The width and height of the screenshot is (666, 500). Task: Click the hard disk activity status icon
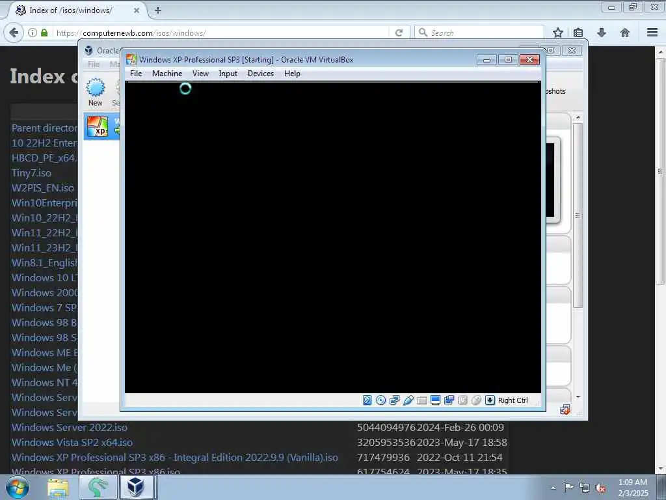point(367,400)
